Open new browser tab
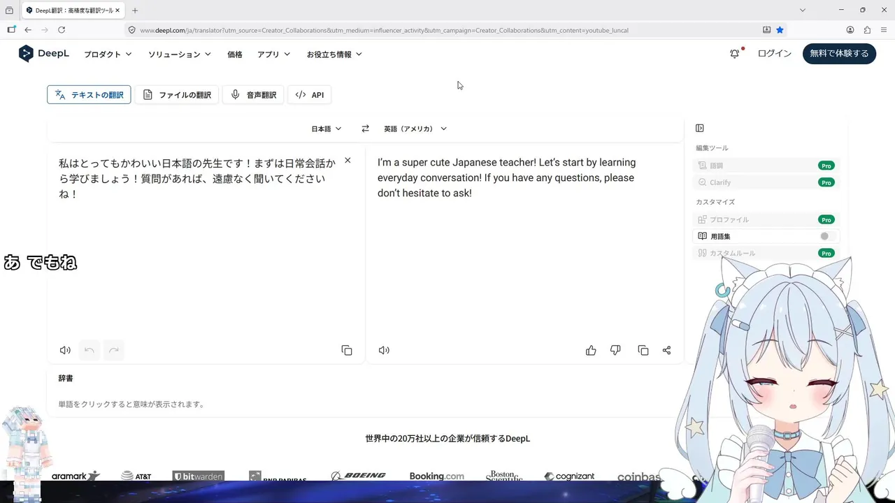This screenshot has height=503, width=895. (135, 10)
